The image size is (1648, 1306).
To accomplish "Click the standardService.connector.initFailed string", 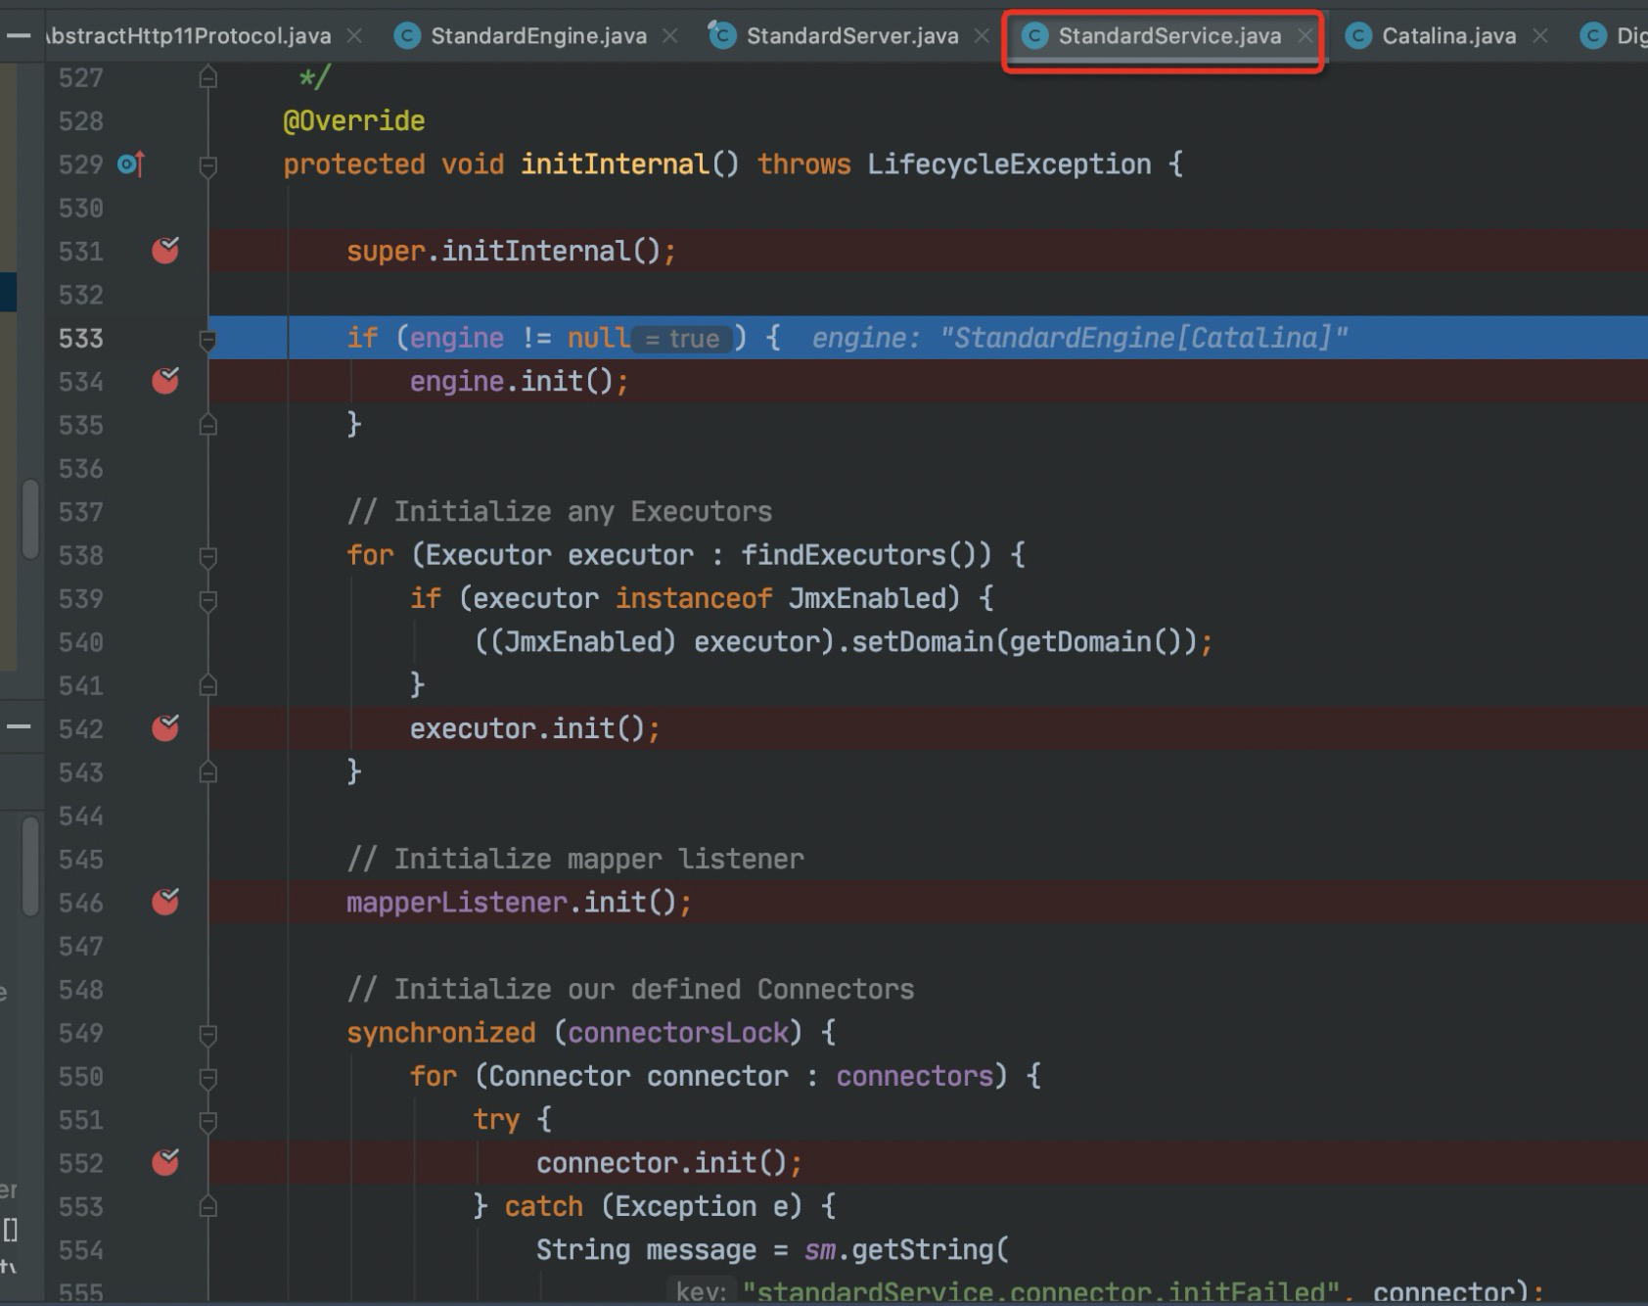I will (1042, 1292).
